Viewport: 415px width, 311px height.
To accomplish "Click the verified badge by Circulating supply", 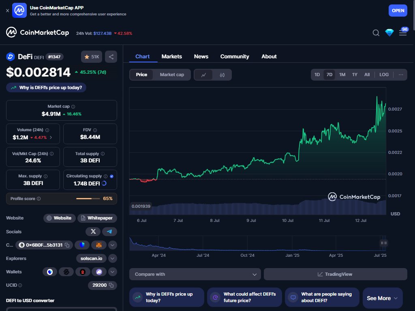I will tap(112, 176).
